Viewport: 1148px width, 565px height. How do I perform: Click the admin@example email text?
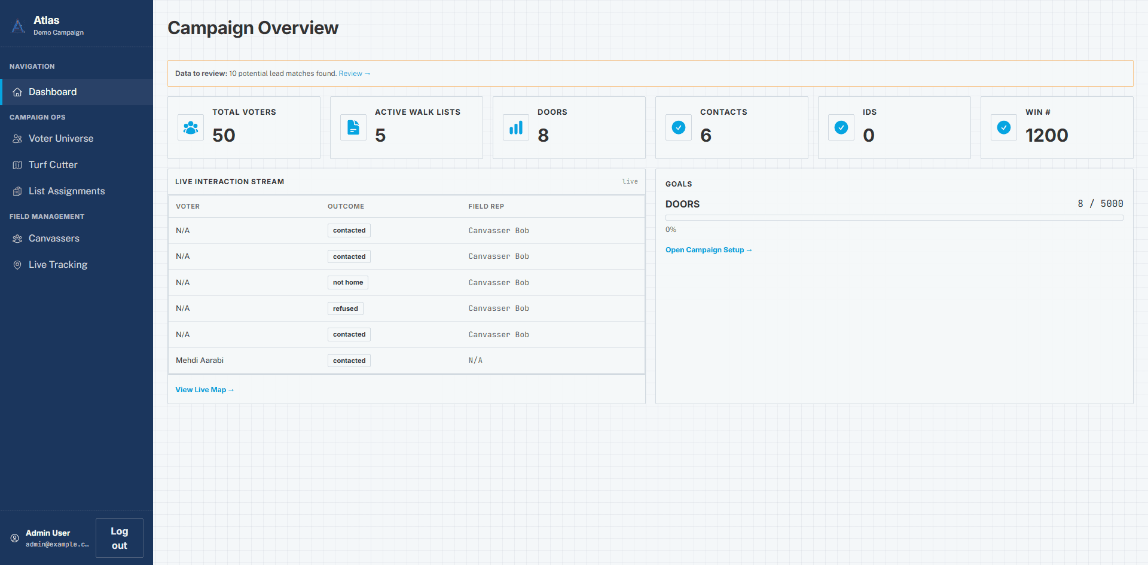pos(57,545)
